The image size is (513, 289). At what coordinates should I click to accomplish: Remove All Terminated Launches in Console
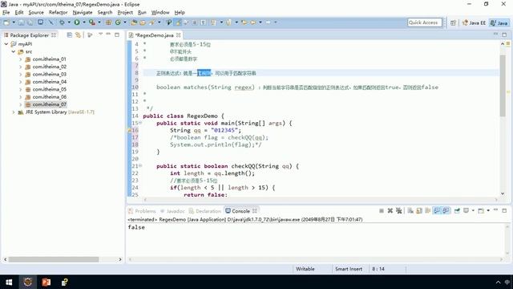point(399,210)
